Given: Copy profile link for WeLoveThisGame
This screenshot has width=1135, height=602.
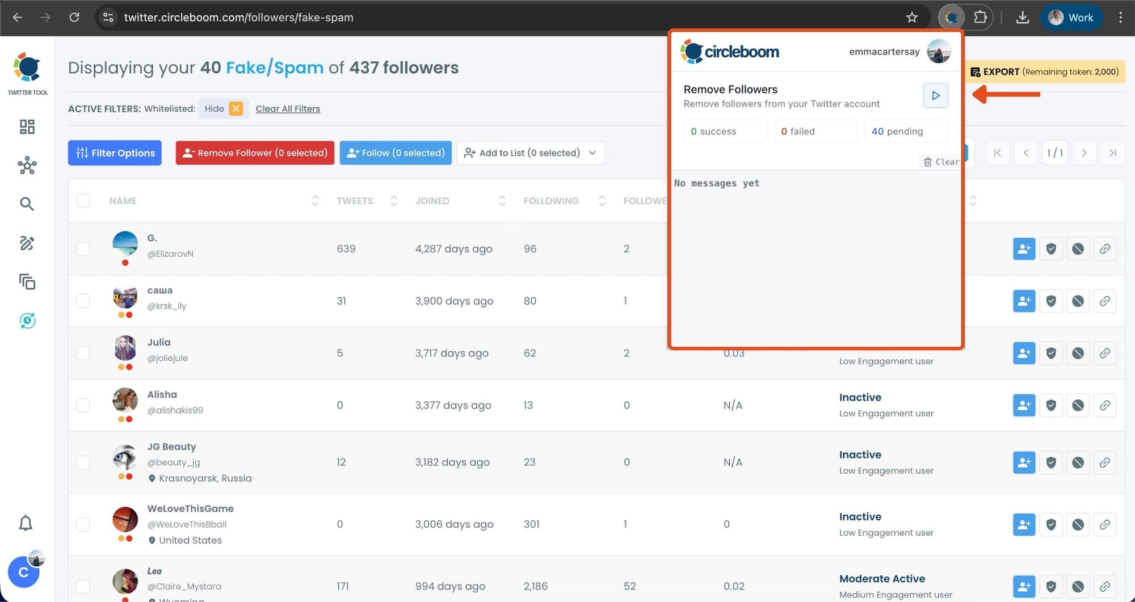Looking at the screenshot, I should [x=1105, y=524].
